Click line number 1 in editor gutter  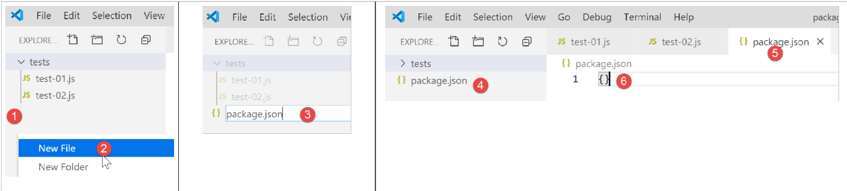[x=575, y=79]
